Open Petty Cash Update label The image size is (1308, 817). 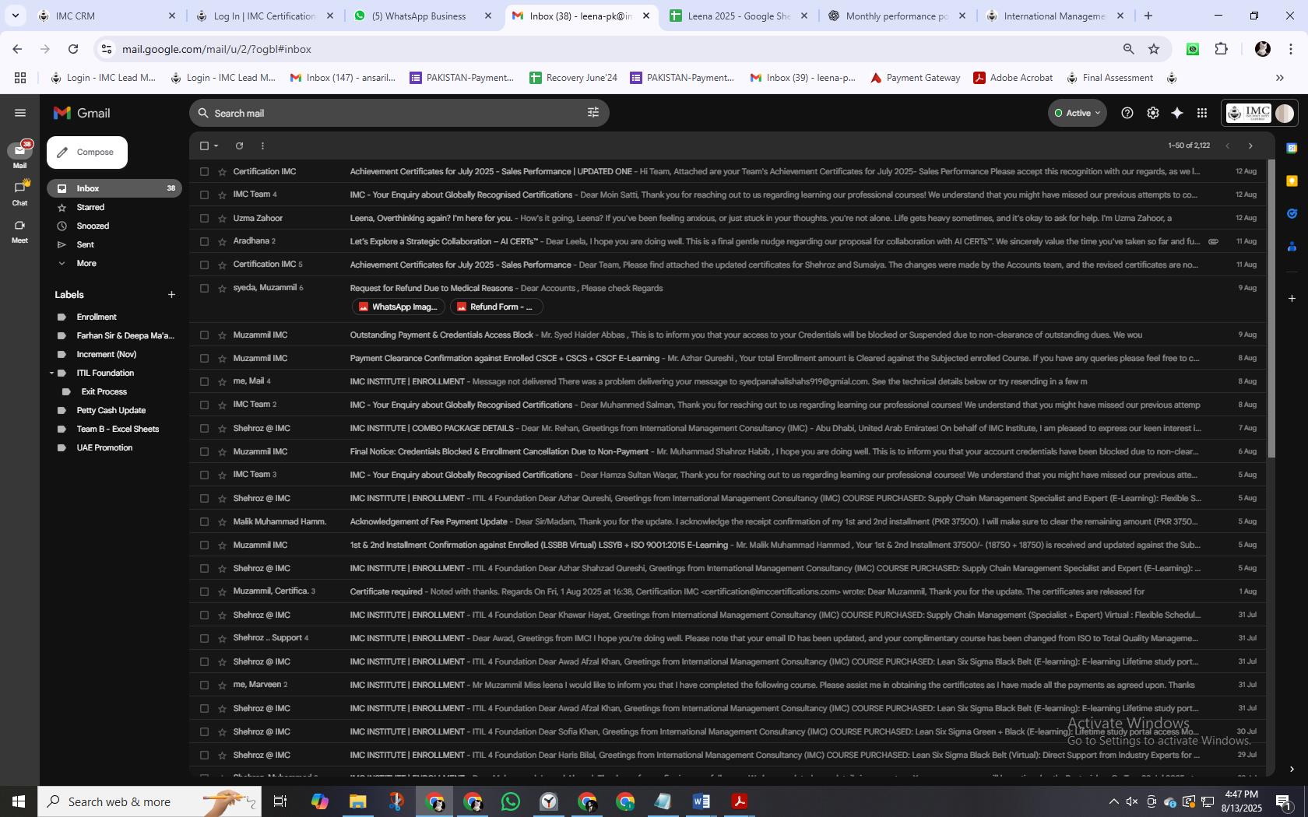coord(111,410)
